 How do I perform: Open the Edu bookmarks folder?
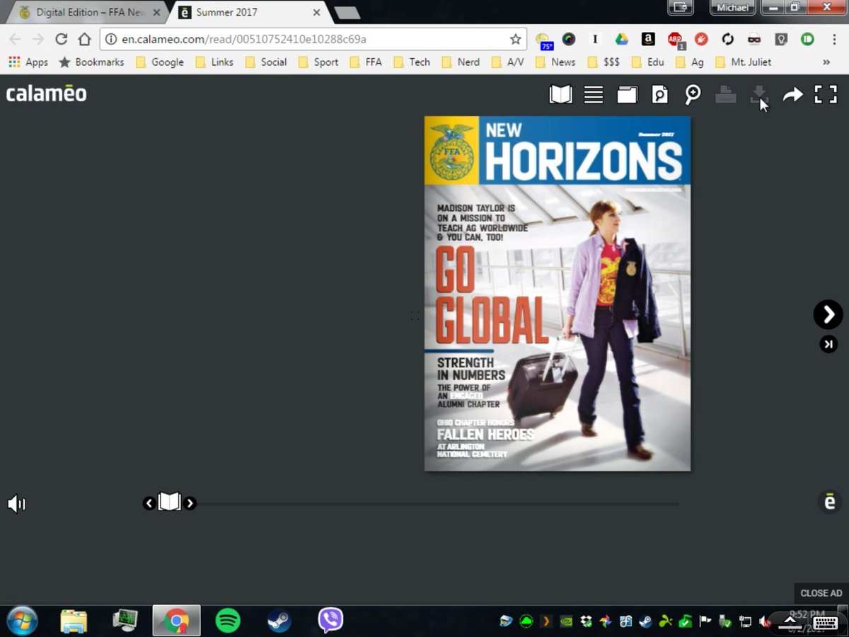click(x=648, y=62)
